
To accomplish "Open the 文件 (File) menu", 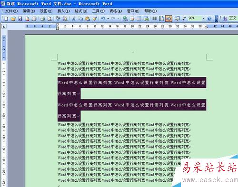I will click(11, 11).
